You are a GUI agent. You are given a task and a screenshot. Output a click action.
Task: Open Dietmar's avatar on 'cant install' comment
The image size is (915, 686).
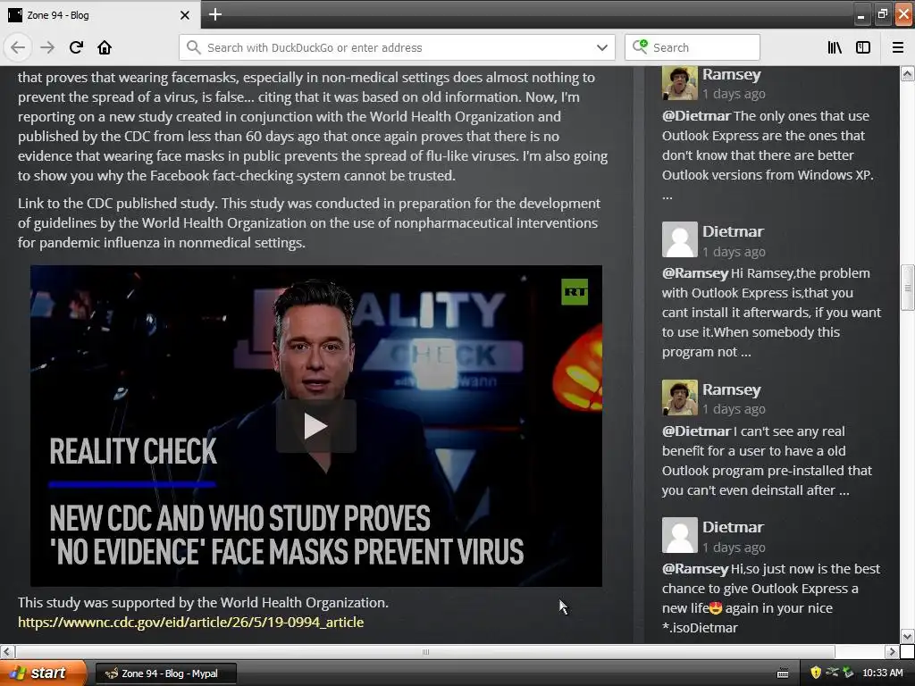(x=680, y=239)
